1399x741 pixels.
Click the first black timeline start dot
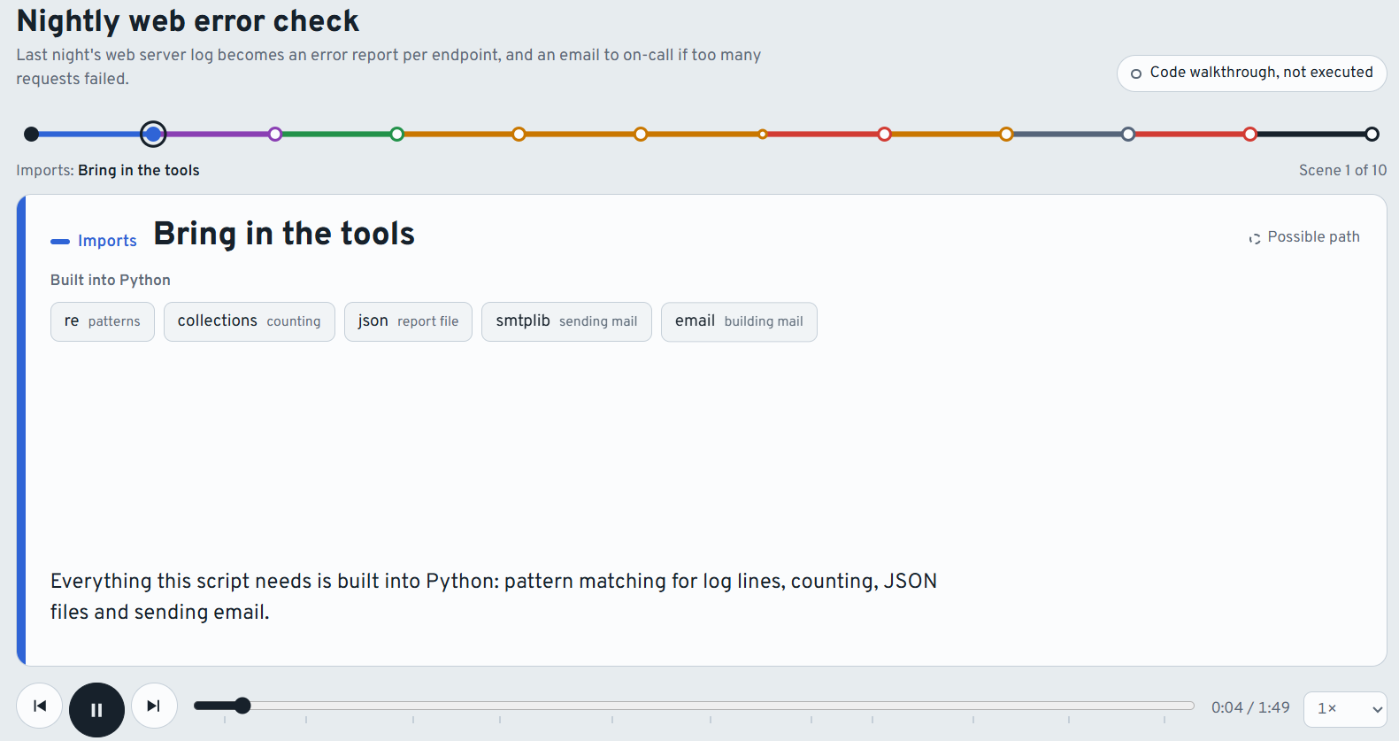[x=32, y=135]
